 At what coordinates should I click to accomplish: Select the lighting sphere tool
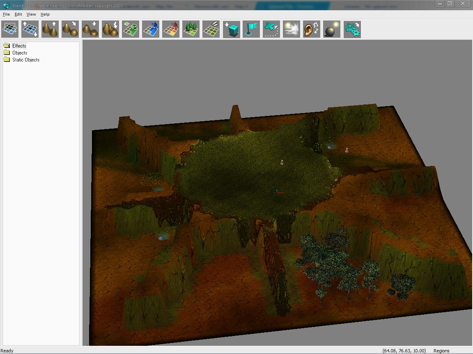tap(332, 29)
